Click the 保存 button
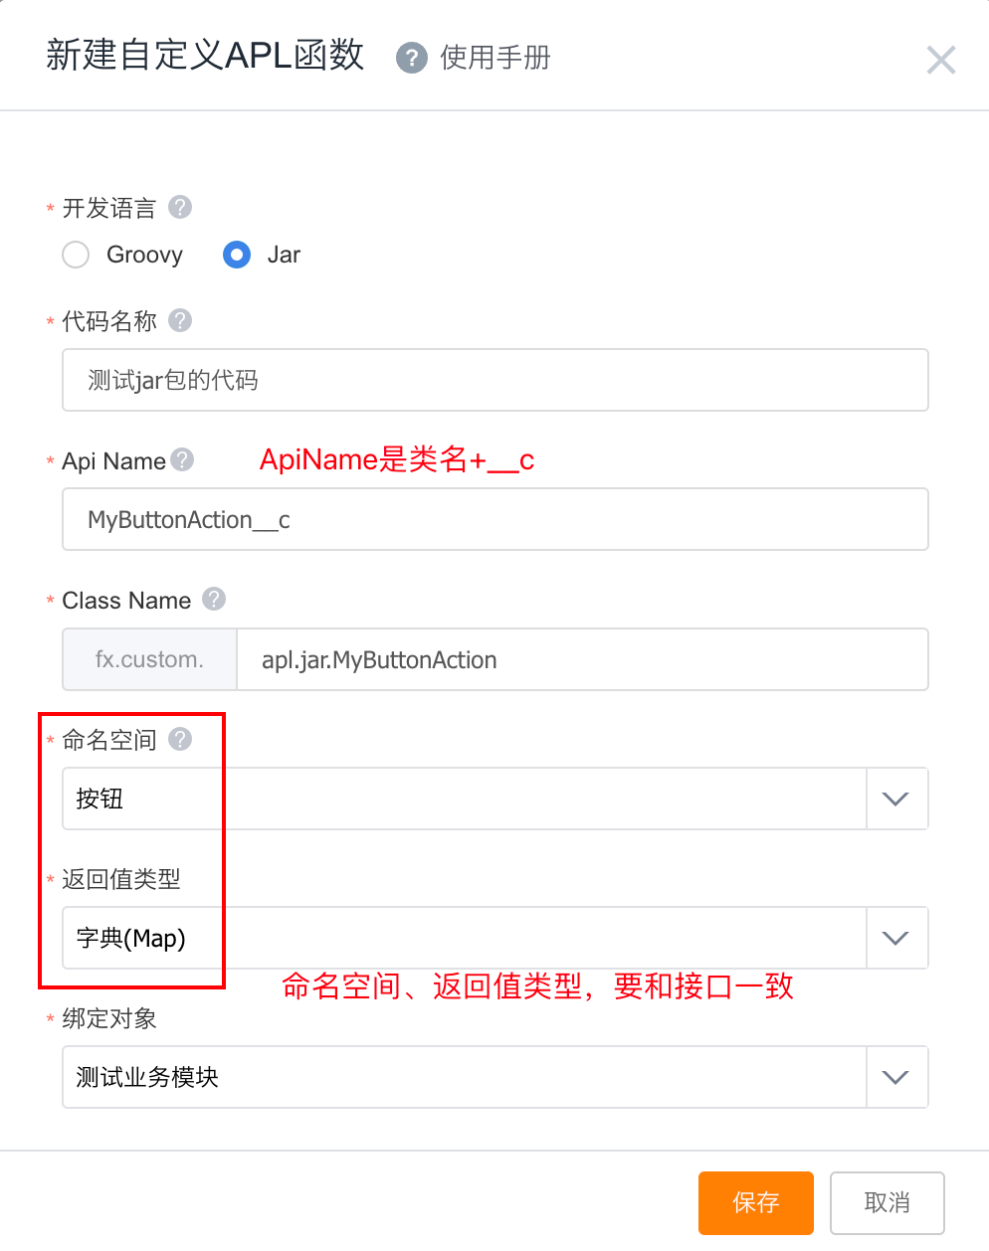 (755, 1202)
